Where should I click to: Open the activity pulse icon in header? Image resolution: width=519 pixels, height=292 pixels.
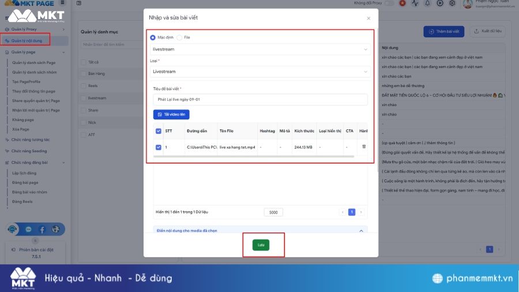(x=415, y=3)
